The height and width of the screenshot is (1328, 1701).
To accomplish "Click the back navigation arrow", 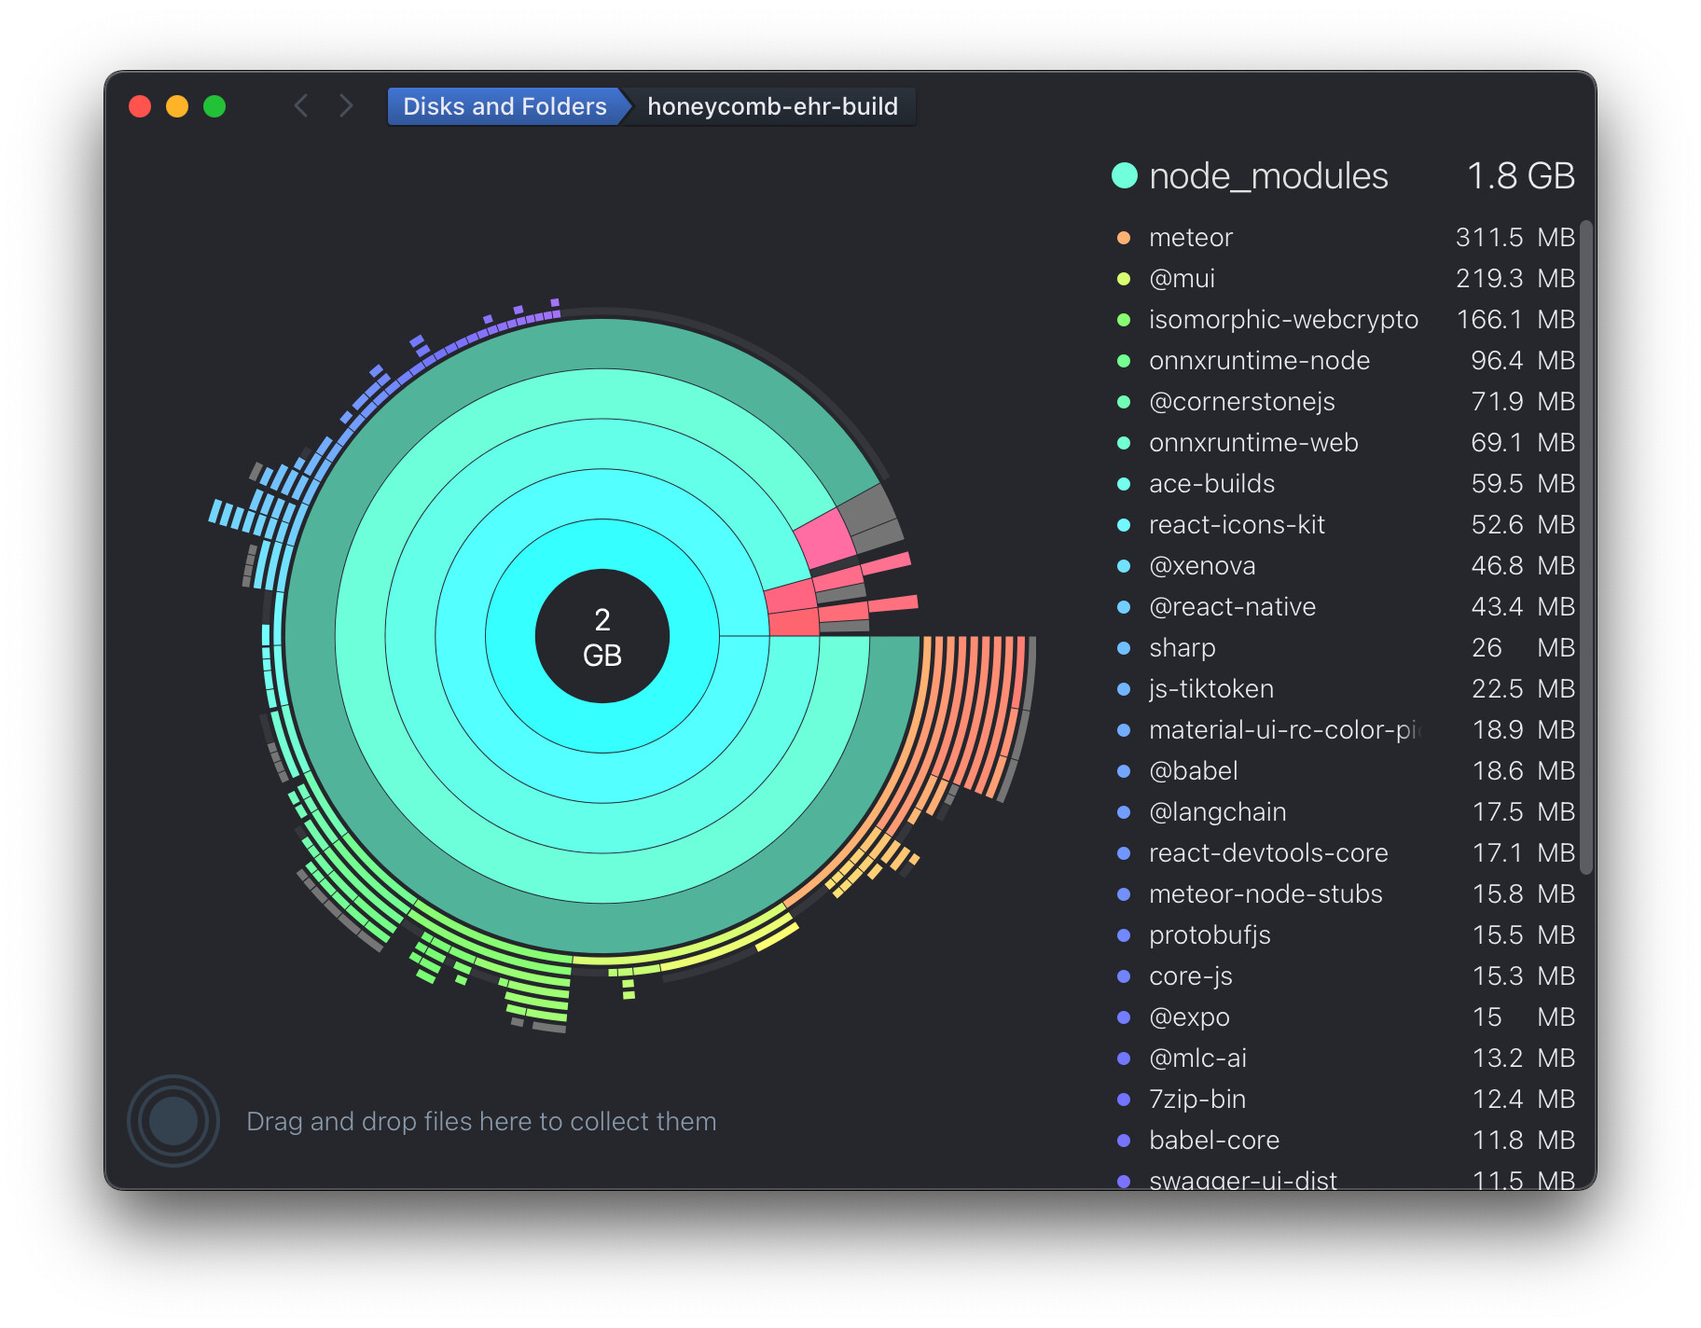I will click(x=300, y=106).
